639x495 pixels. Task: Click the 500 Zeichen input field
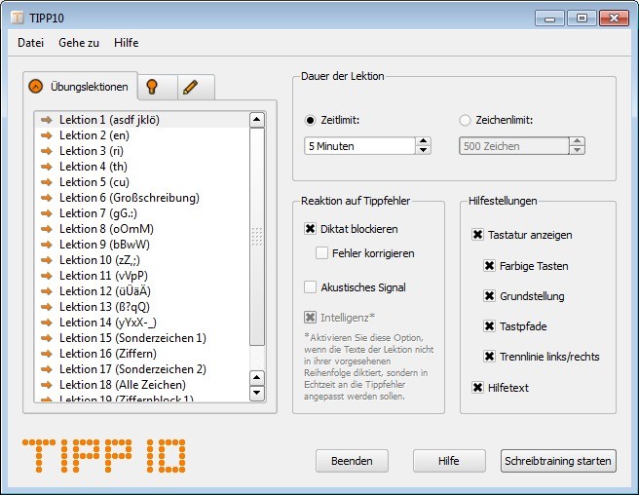[514, 146]
